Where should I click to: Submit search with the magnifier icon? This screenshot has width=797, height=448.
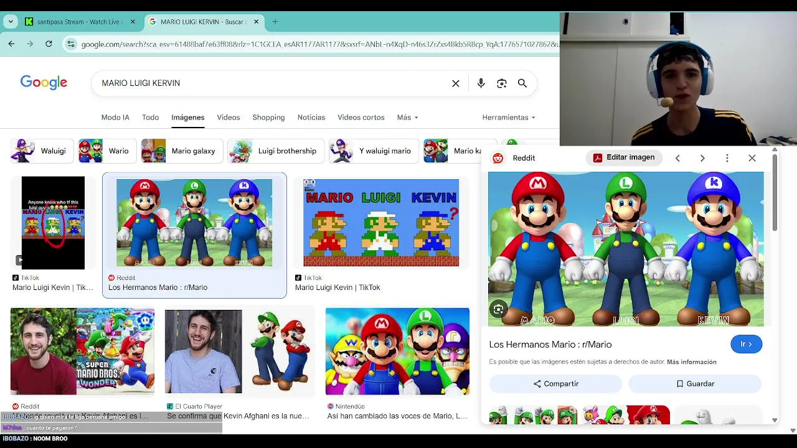point(522,83)
